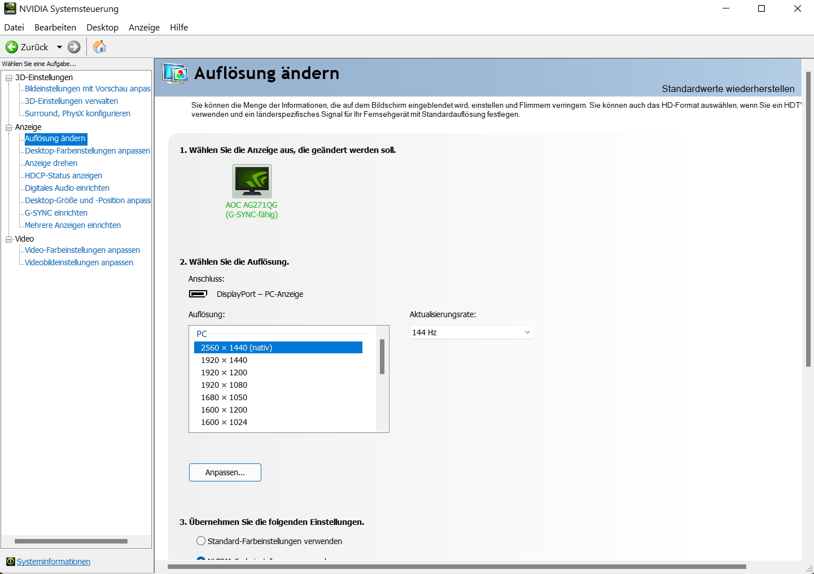This screenshot has width=814, height=574.
Task: Click the main panel horizontal scrollbar
Action: [x=457, y=567]
